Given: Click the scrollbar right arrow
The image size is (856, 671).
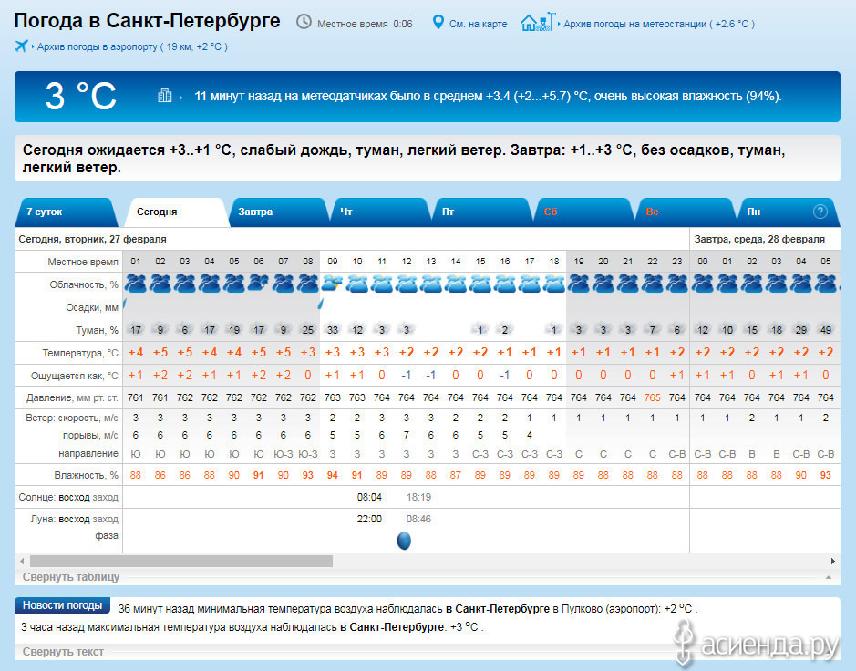Looking at the screenshot, I should [x=833, y=561].
